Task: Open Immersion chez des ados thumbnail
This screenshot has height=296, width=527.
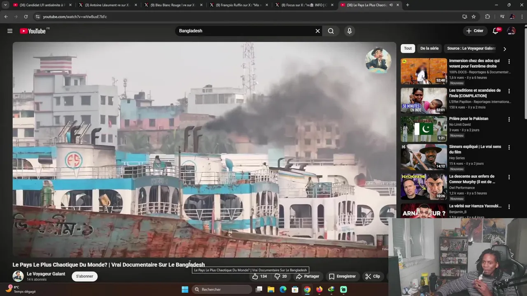Action: pos(424,71)
